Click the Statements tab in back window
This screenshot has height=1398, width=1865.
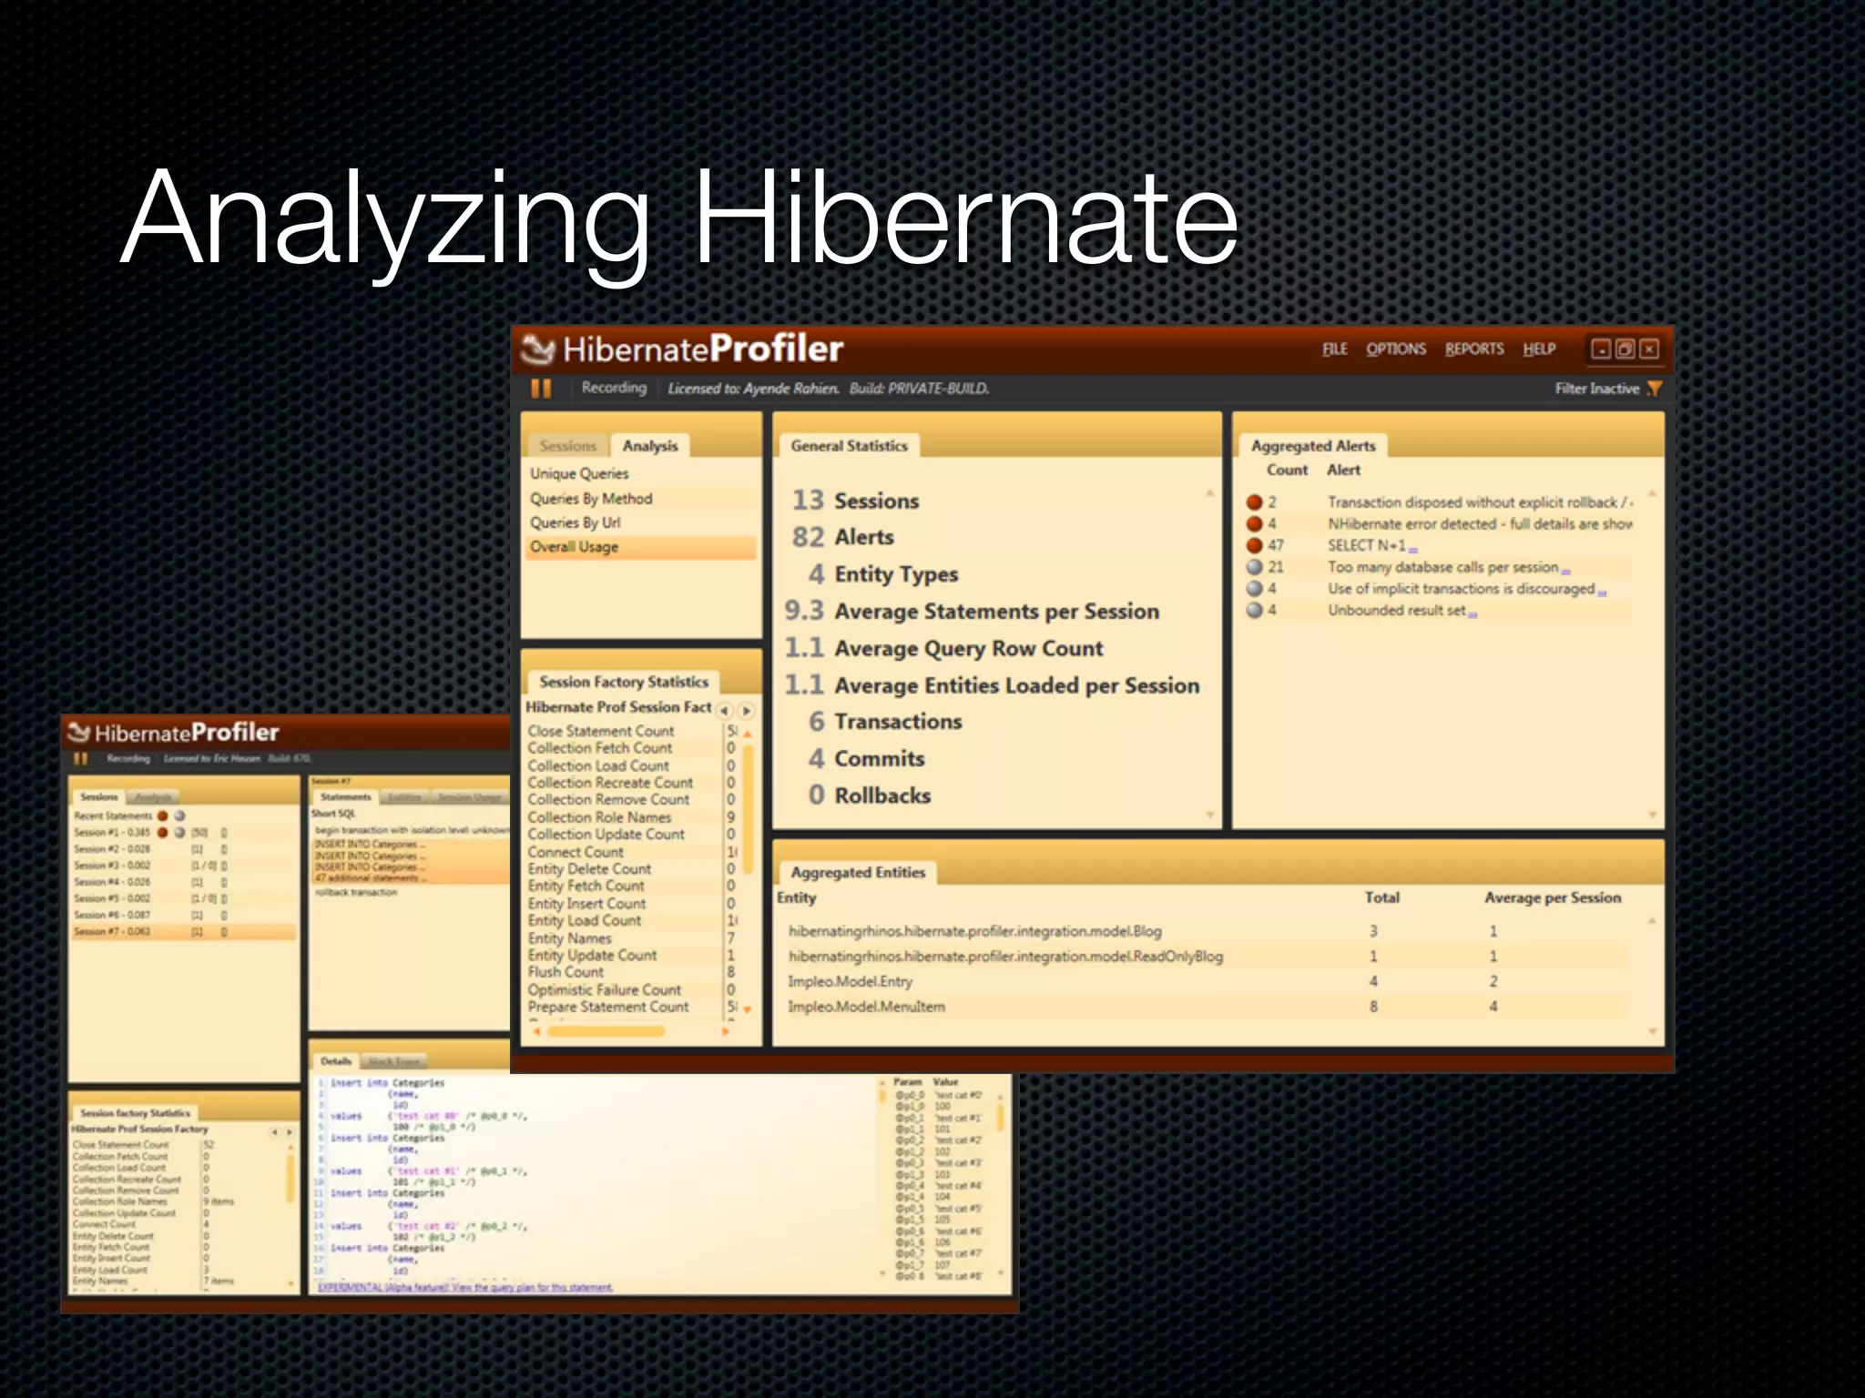point(346,796)
